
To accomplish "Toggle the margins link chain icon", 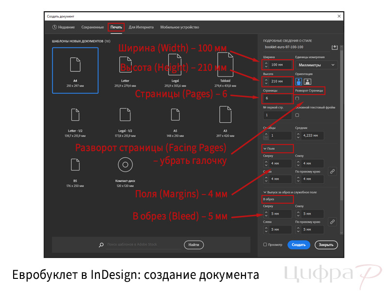I will point(332,171).
